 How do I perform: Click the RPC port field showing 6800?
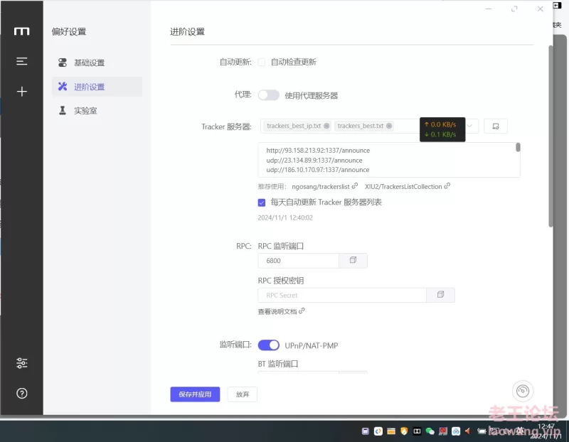coord(298,260)
